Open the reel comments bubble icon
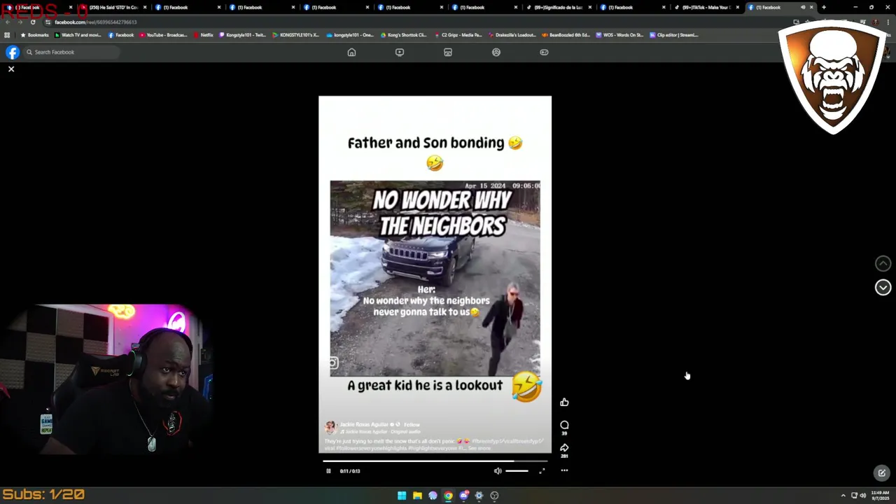This screenshot has width=896, height=504. [564, 425]
